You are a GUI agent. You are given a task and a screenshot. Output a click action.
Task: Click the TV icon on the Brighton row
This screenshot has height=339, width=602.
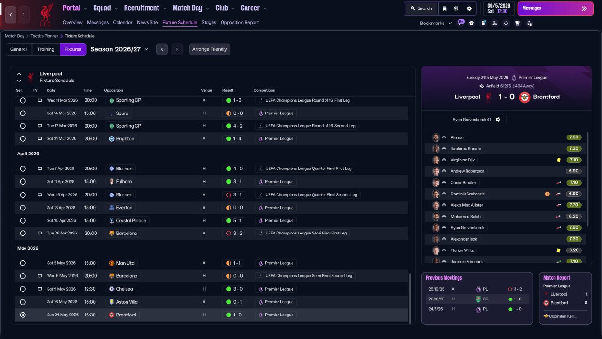click(40, 139)
